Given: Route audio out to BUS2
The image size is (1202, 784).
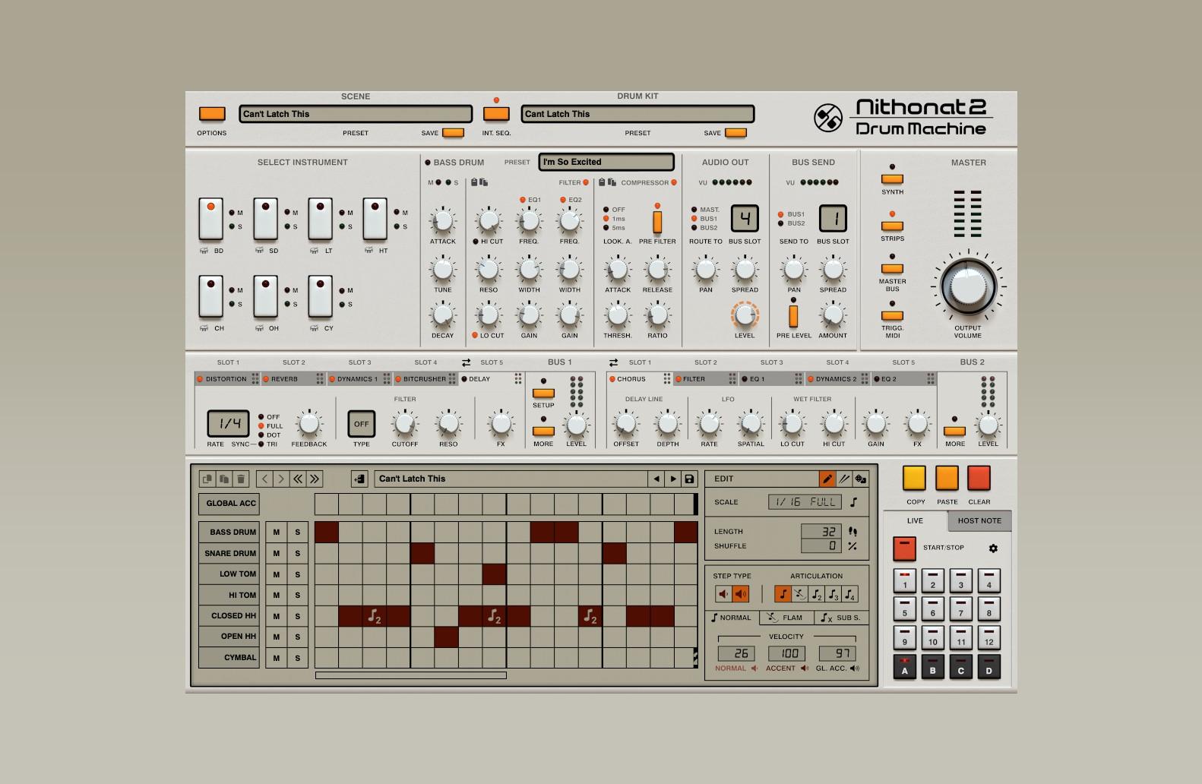Looking at the screenshot, I should 694,228.
